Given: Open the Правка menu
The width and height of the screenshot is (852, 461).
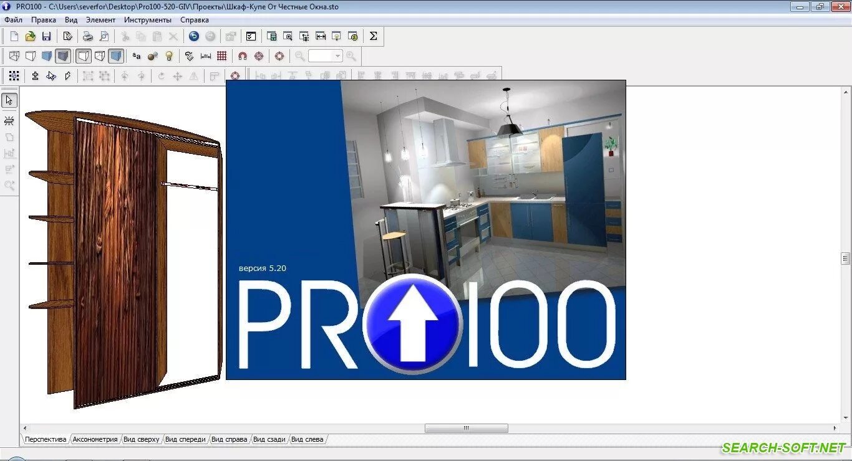Looking at the screenshot, I should 44,20.
